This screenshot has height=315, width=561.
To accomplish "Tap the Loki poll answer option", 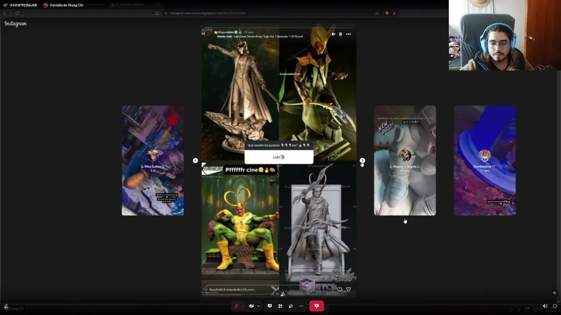I will click(x=279, y=157).
